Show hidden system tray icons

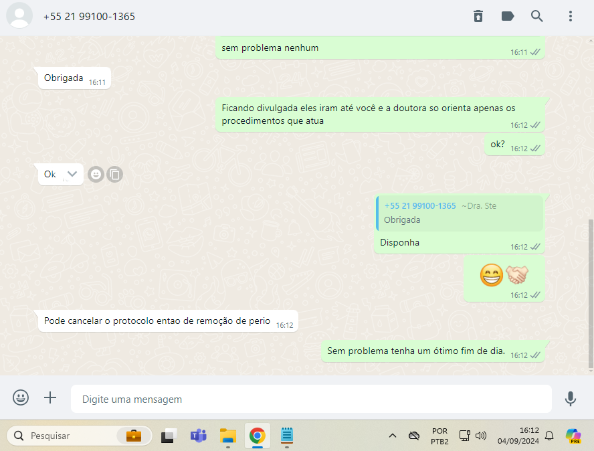tap(393, 436)
